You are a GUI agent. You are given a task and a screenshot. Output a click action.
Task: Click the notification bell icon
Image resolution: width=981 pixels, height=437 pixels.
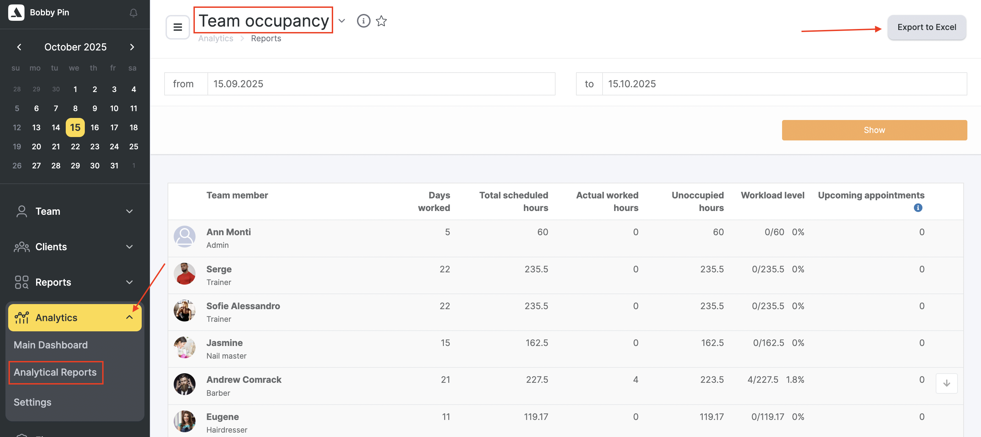(133, 13)
